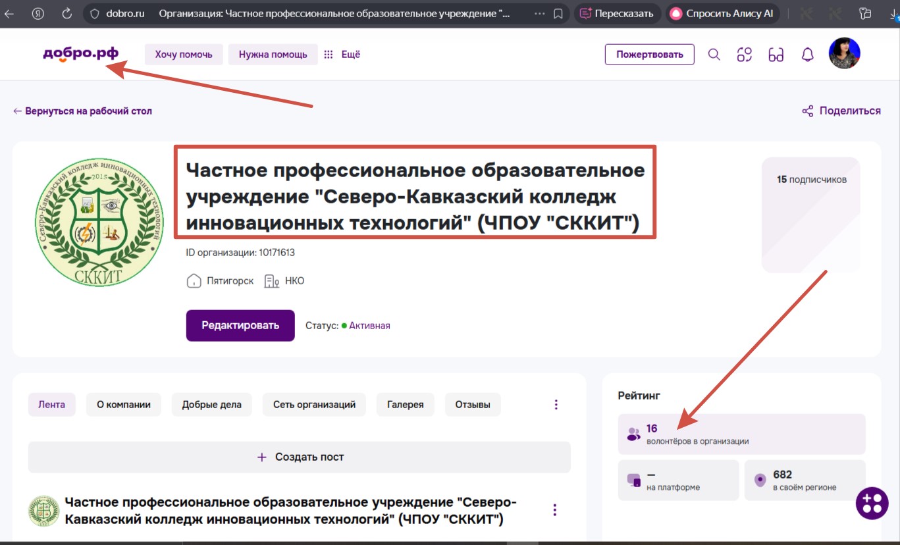Click the добро.рф logo
Image resolution: width=900 pixels, height=545 pixels.
point(81,54)
